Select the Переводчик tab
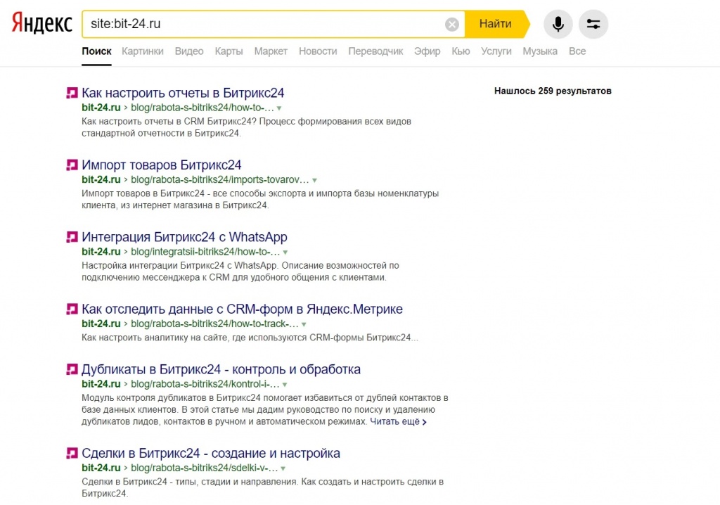The width and height of the screenshot is (720, 505). point(375,51)
